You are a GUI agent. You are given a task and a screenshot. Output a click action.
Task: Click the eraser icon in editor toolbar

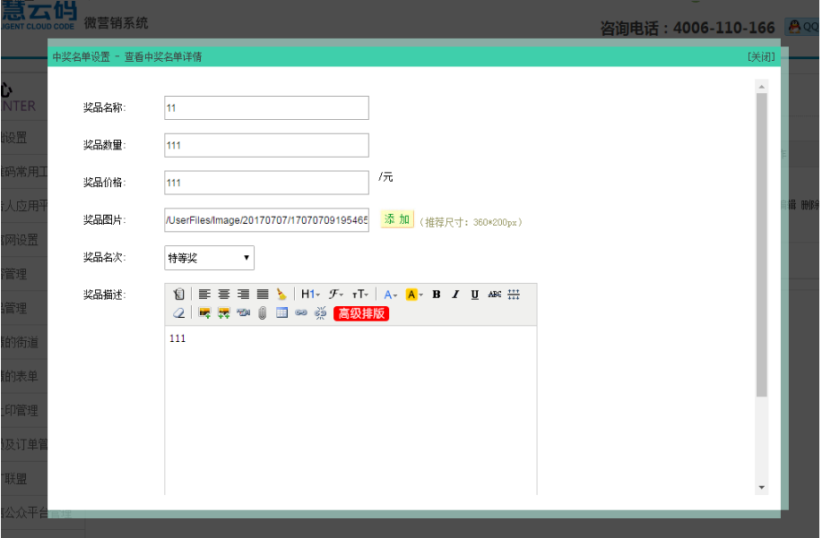[178, 313]
